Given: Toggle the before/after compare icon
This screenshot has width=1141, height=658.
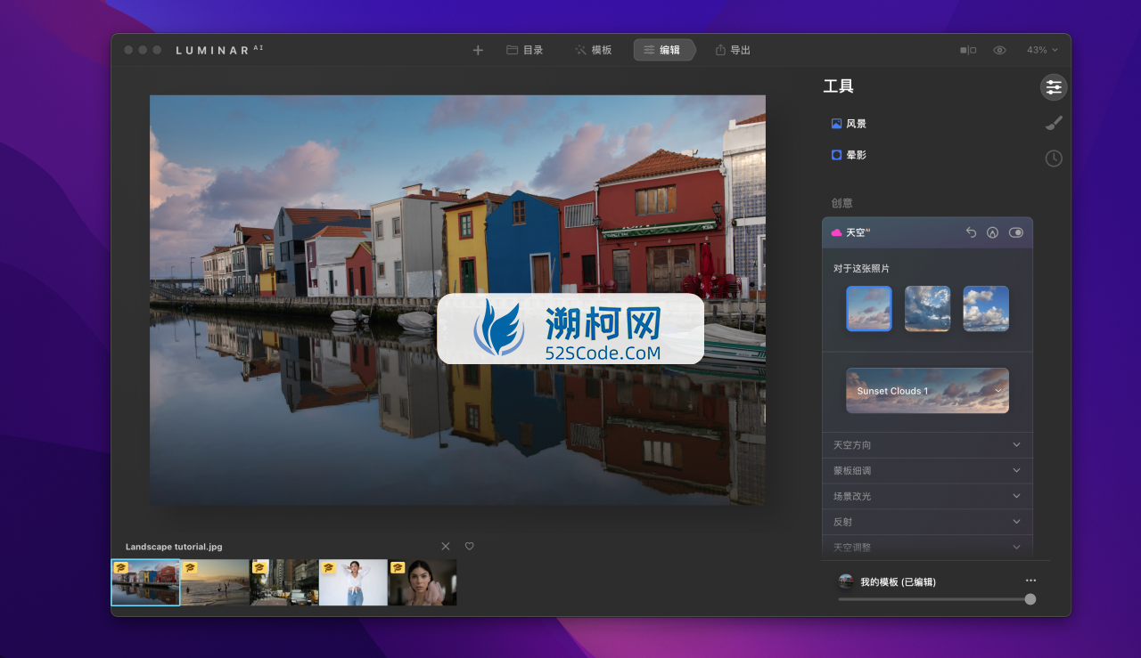Looking at the screenshot, I should [968, 50].
